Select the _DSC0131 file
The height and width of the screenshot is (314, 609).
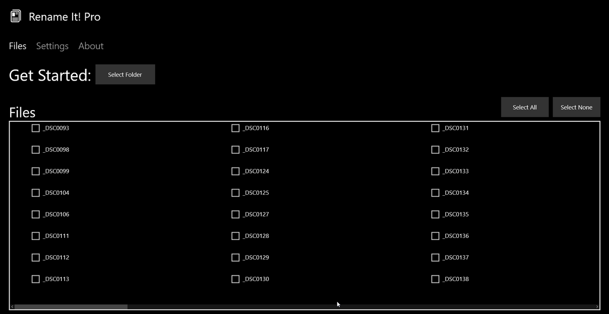click(x=435, y=128)
